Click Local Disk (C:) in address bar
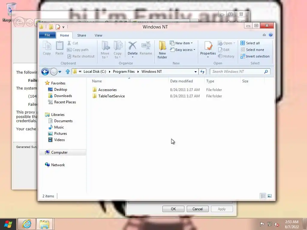 tap(95, 72)
